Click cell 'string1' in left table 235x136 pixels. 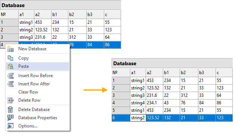(27, 22)
